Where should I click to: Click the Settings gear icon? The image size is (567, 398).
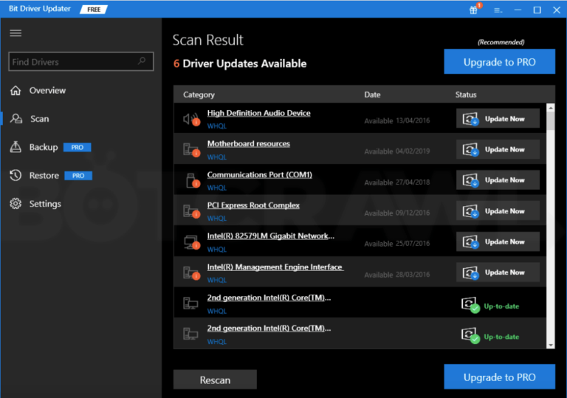coord(16,204)
